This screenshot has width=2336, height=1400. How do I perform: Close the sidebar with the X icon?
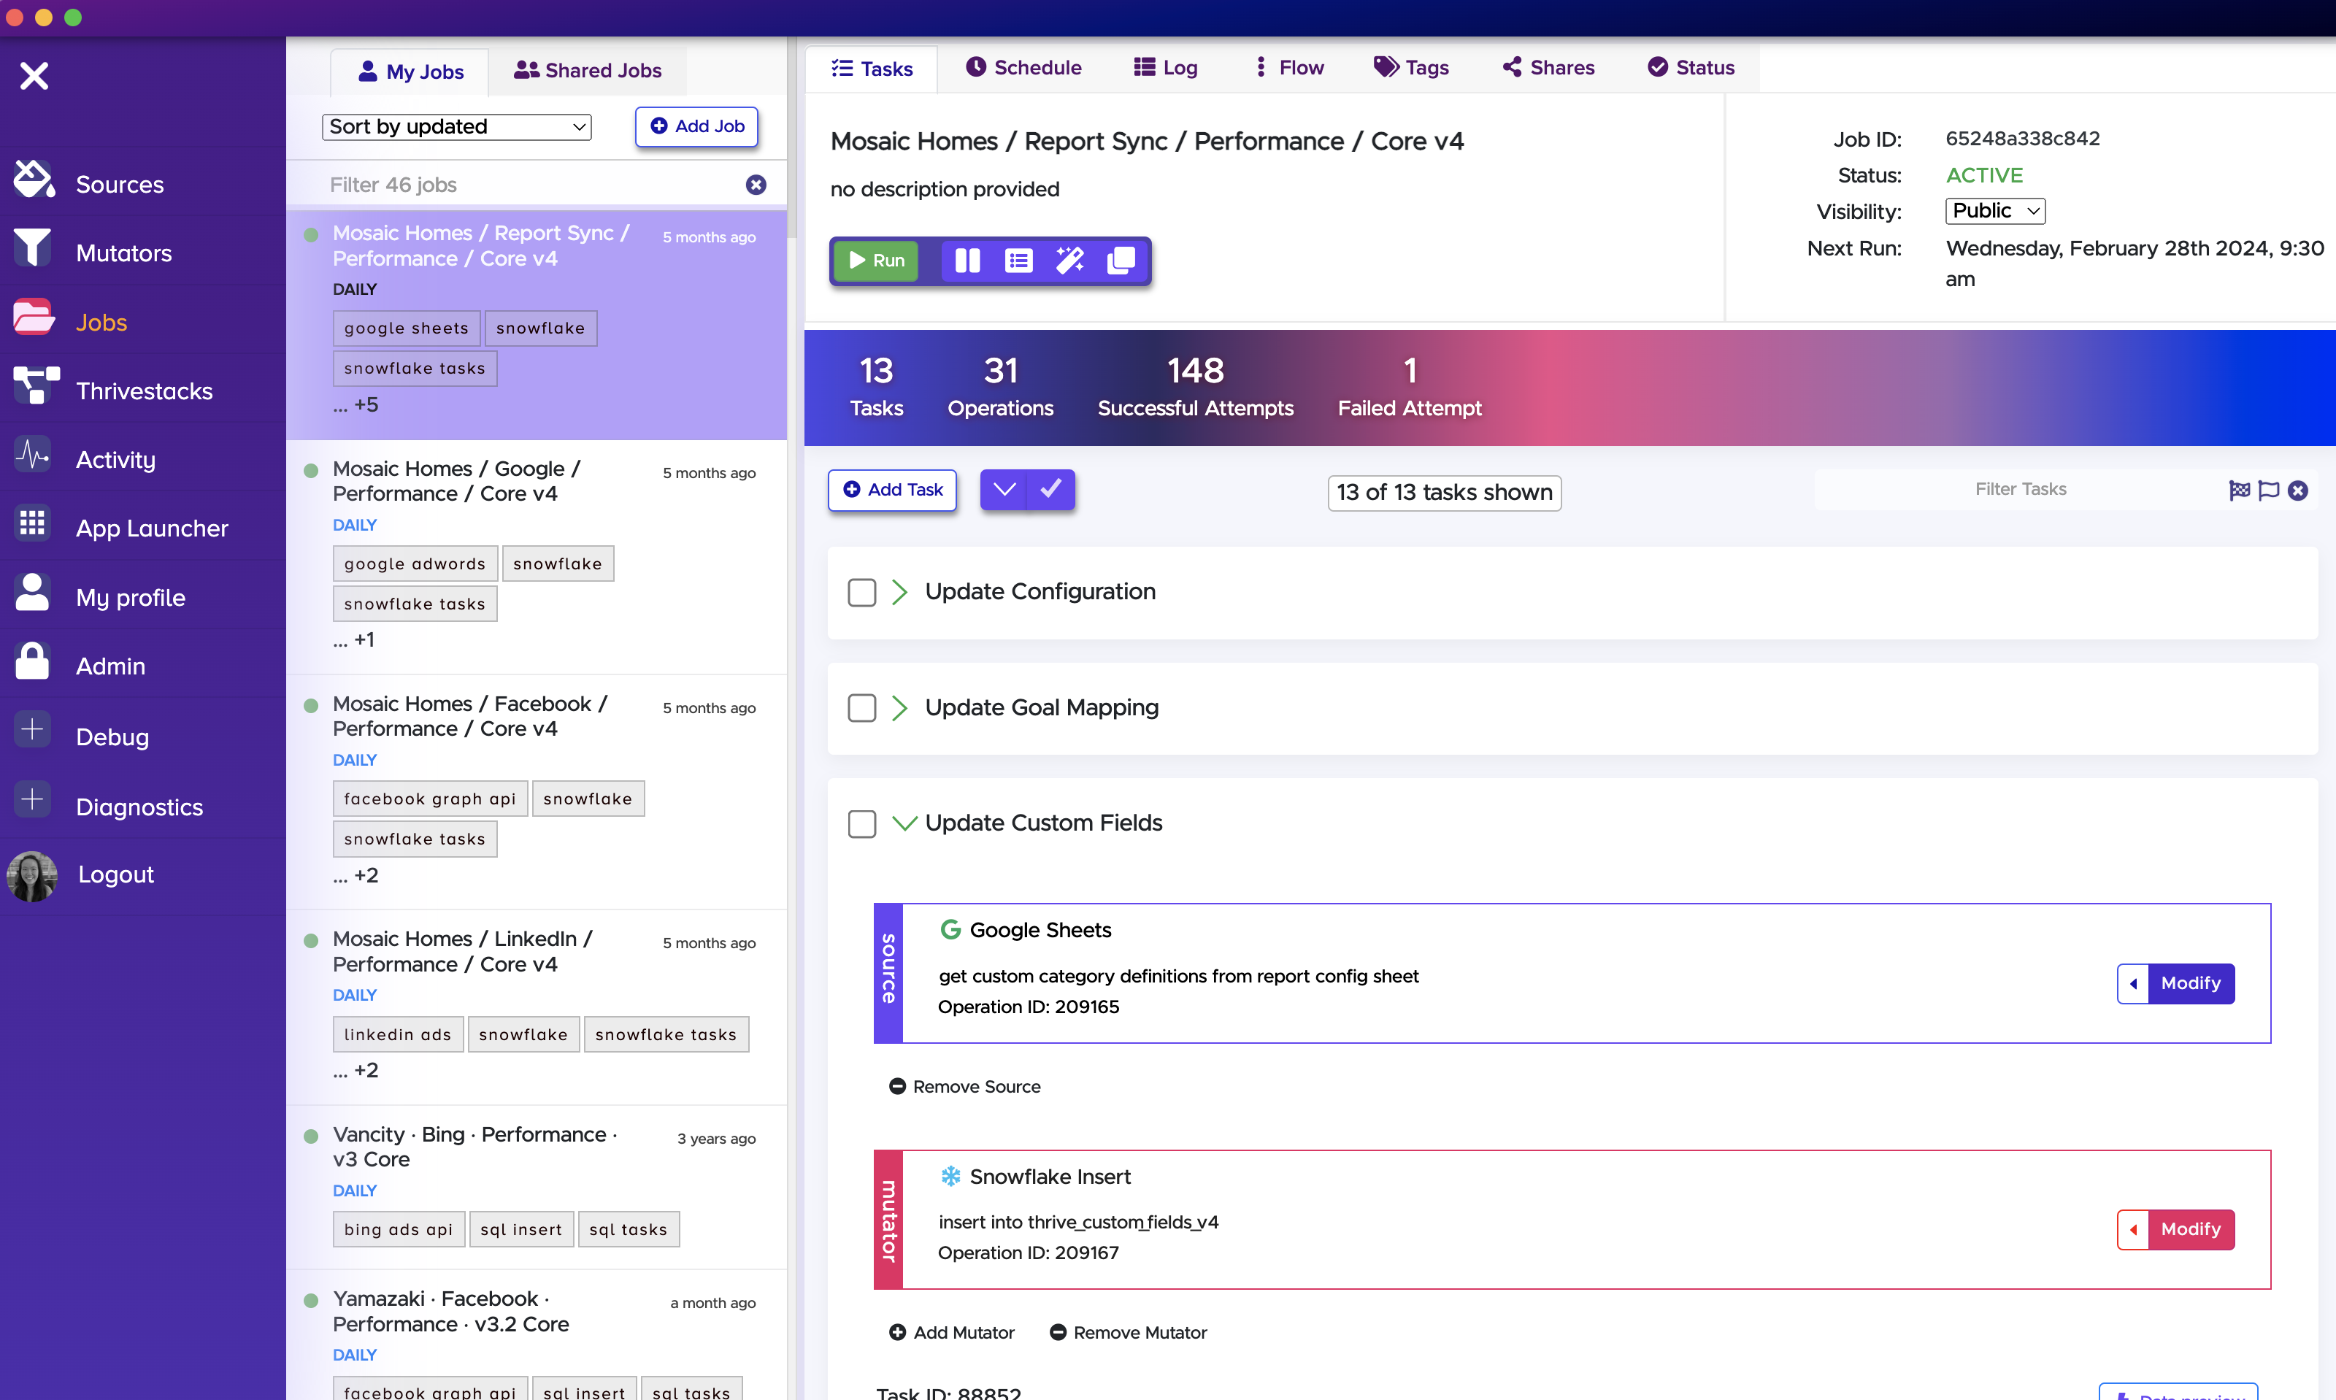point(34,75)
